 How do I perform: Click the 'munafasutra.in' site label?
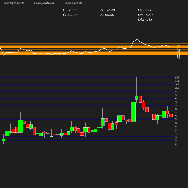coord(44,3)
